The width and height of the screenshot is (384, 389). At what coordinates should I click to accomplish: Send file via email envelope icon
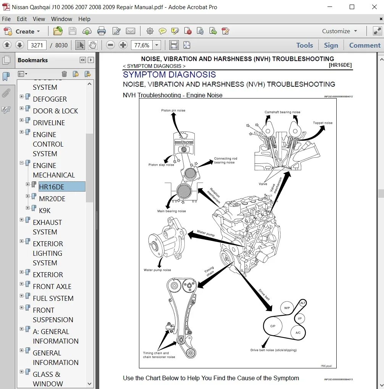[131, 31]
